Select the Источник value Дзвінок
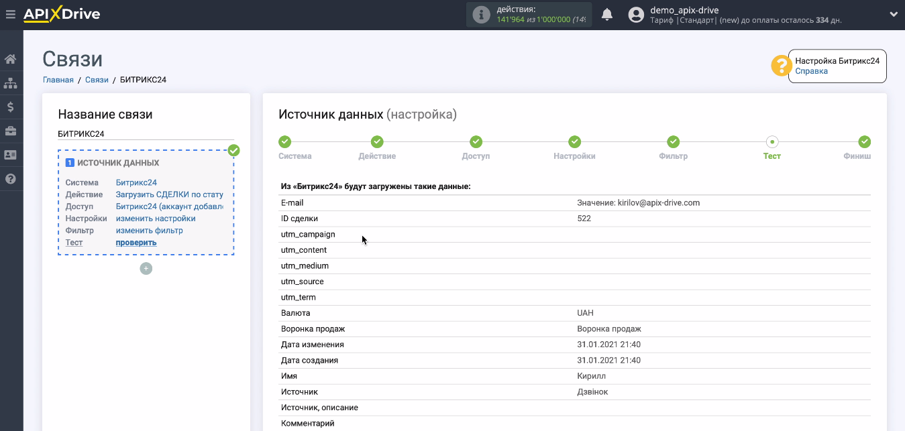Image resolution: width=905 pixels, height=431 pixels. [x=592, y=392]
